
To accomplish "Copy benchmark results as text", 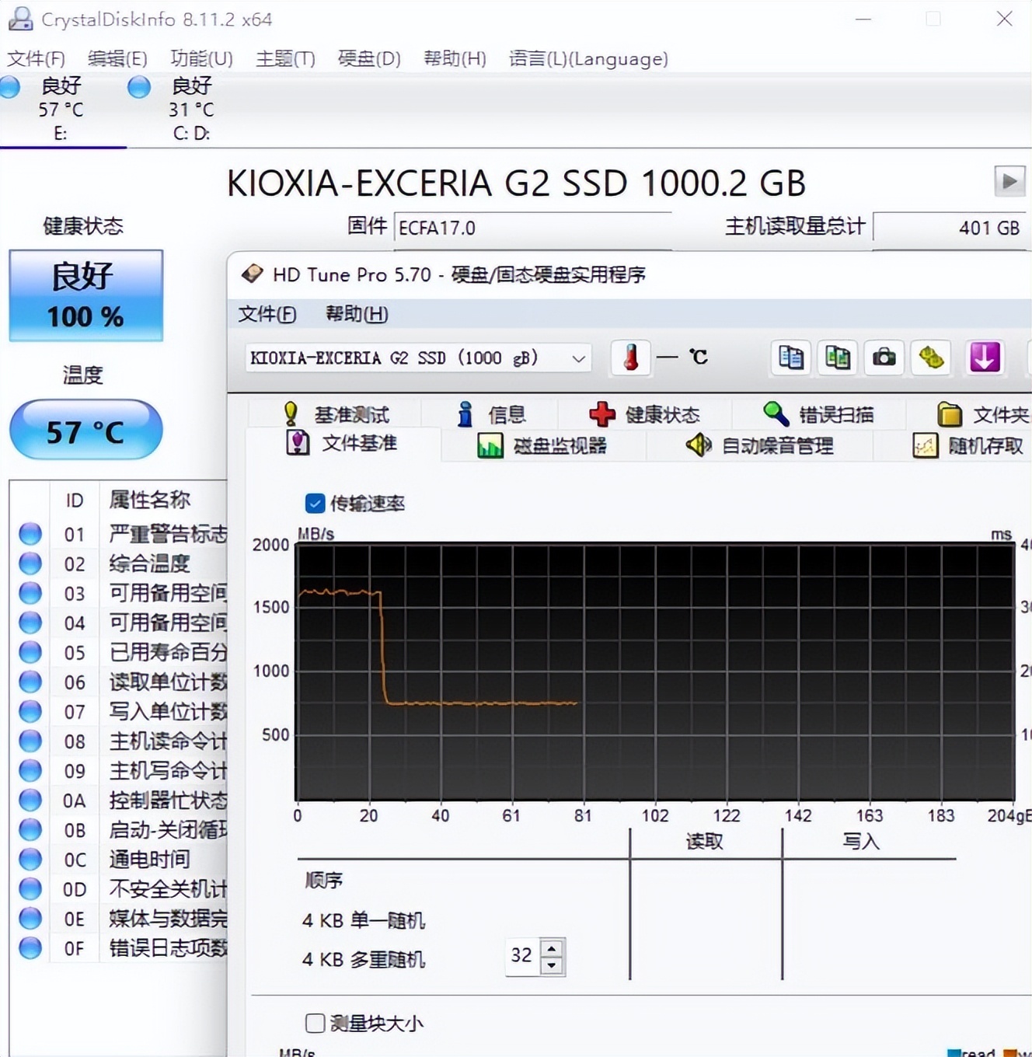I will point(790,358).
